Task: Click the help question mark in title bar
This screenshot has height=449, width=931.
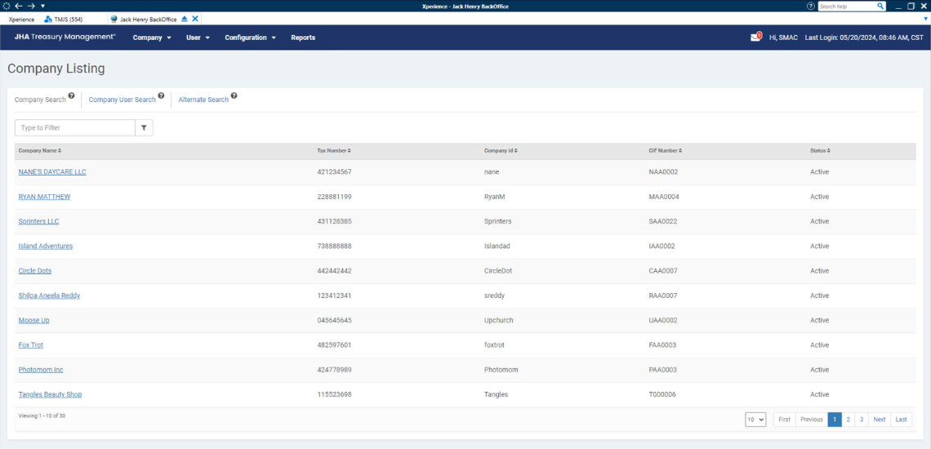Action: click(x=810, y=6)
